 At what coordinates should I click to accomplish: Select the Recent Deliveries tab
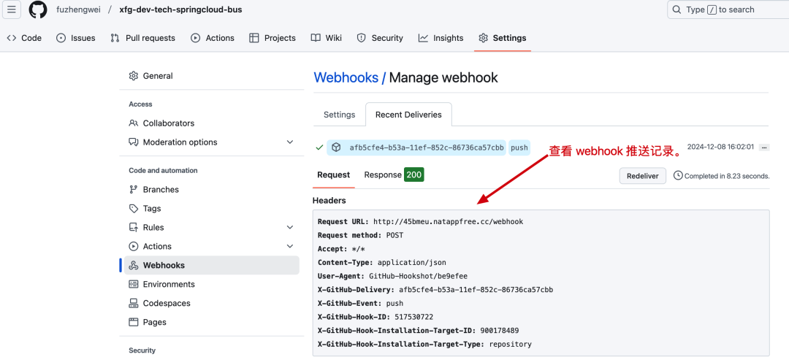click(x=408, y=115)
